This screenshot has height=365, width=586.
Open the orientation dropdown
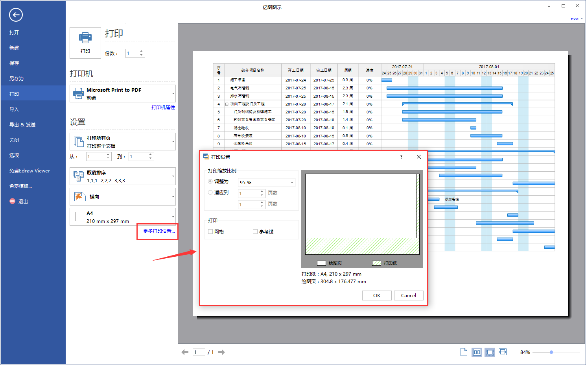coord(173,196)
